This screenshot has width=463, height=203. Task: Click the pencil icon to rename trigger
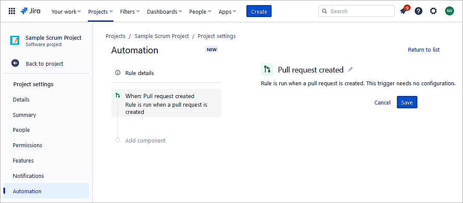tap(350, 70)
